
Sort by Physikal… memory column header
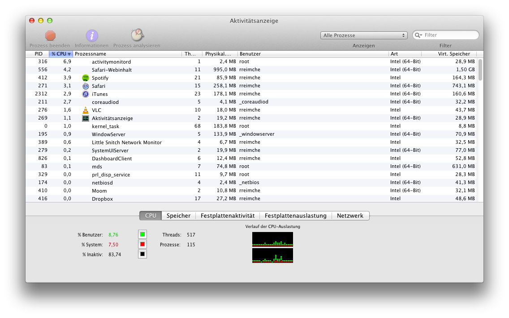pos(220,54)
